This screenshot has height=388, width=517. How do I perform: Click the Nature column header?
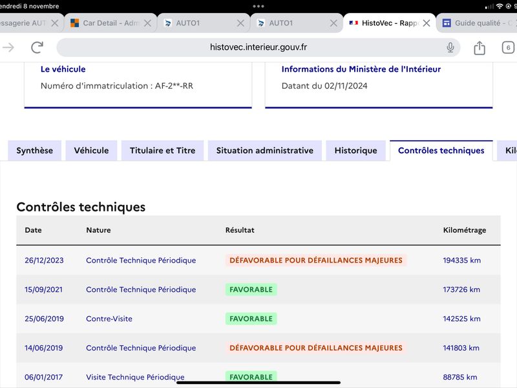(98, 230)
